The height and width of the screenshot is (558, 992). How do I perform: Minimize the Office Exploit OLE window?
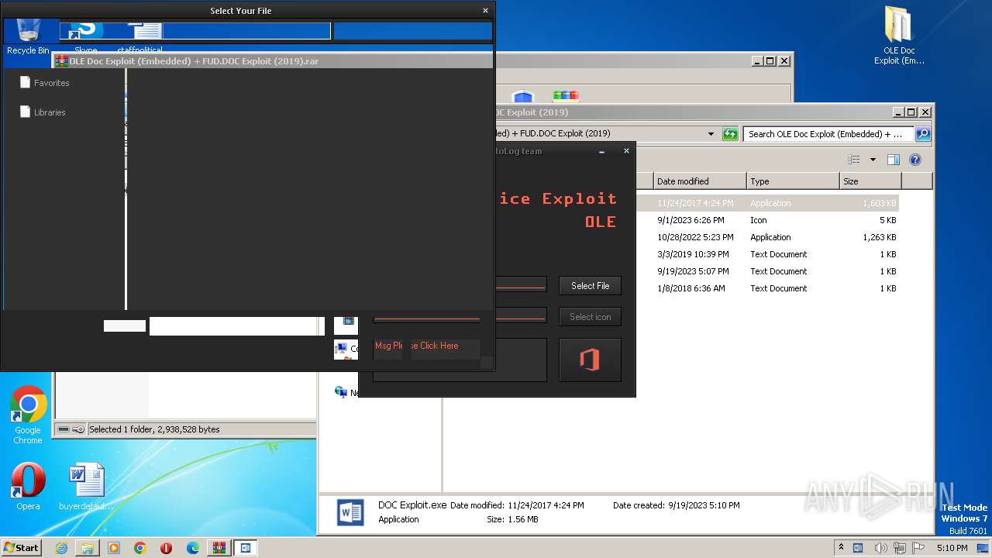[601, 152]
